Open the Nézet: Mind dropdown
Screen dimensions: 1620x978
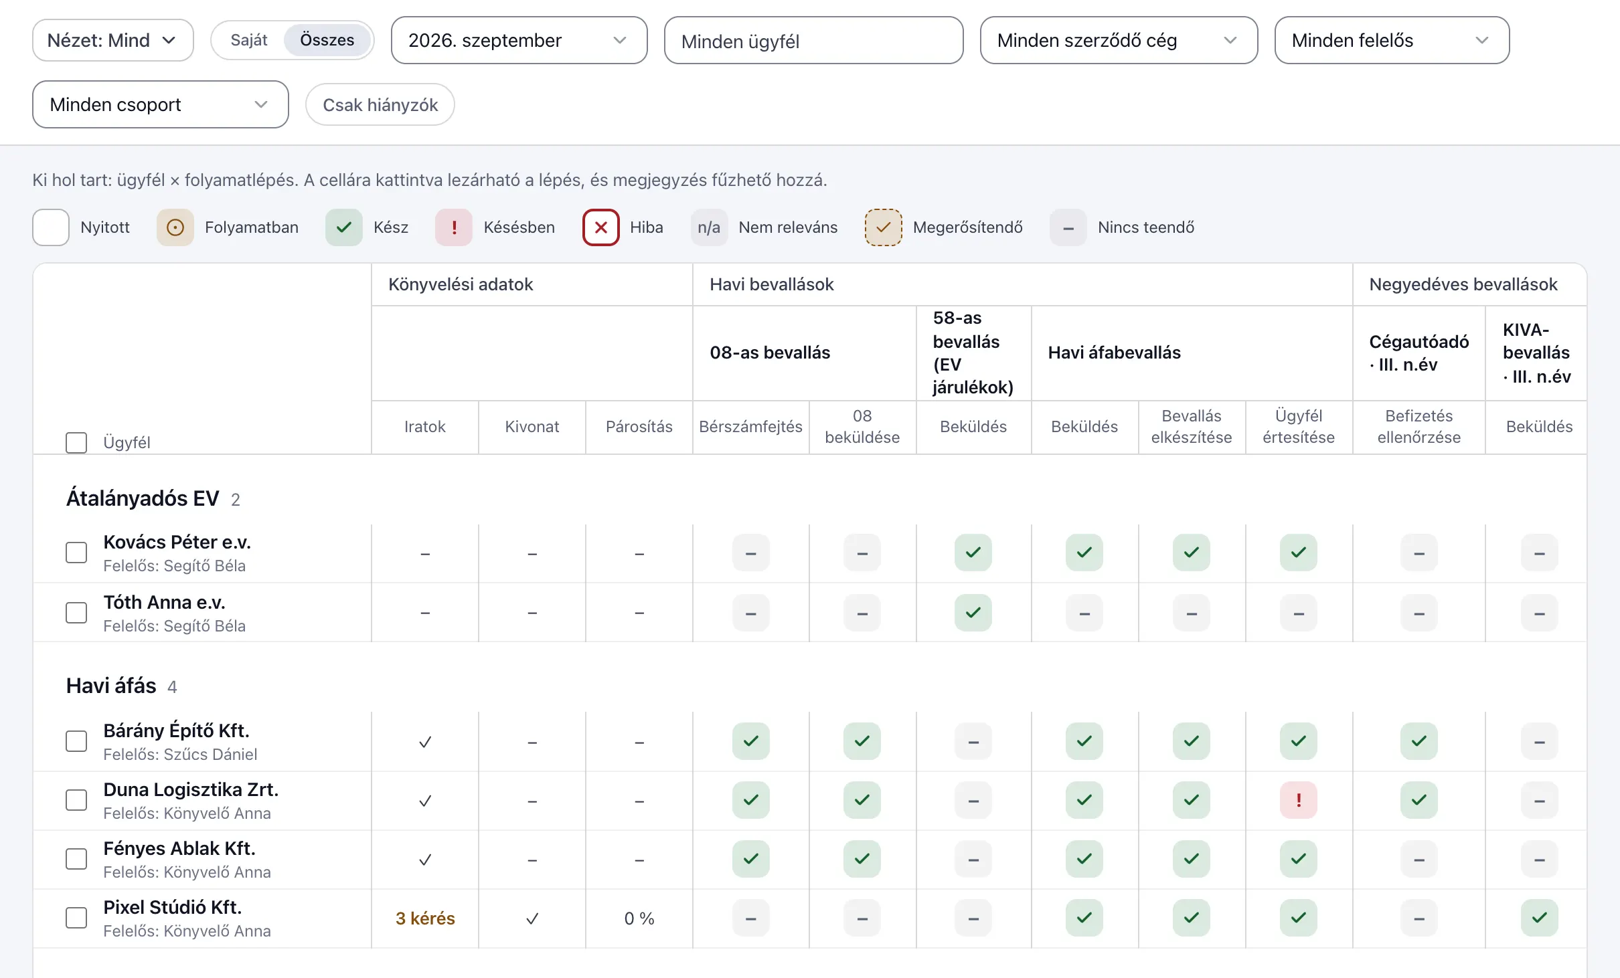(112, 40)
